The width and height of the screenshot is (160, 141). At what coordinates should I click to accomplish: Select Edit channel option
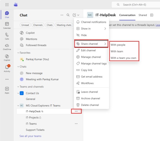pyautogui.click(x=91, y=50)
